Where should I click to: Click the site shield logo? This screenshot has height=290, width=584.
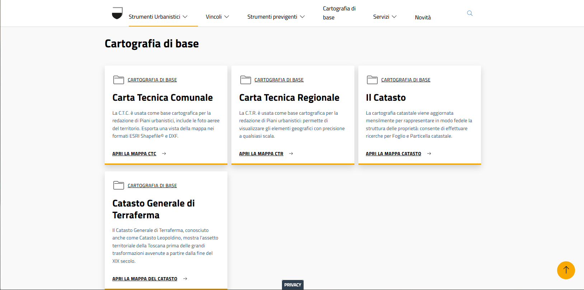coord(117,13)
